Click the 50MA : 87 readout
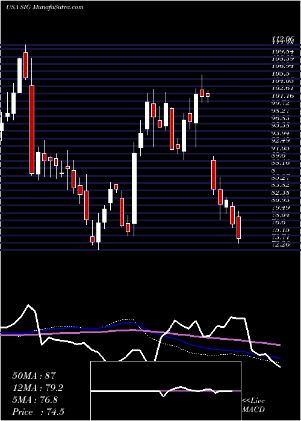The height and width of the screenshot is (421, 301). [34, 375]
